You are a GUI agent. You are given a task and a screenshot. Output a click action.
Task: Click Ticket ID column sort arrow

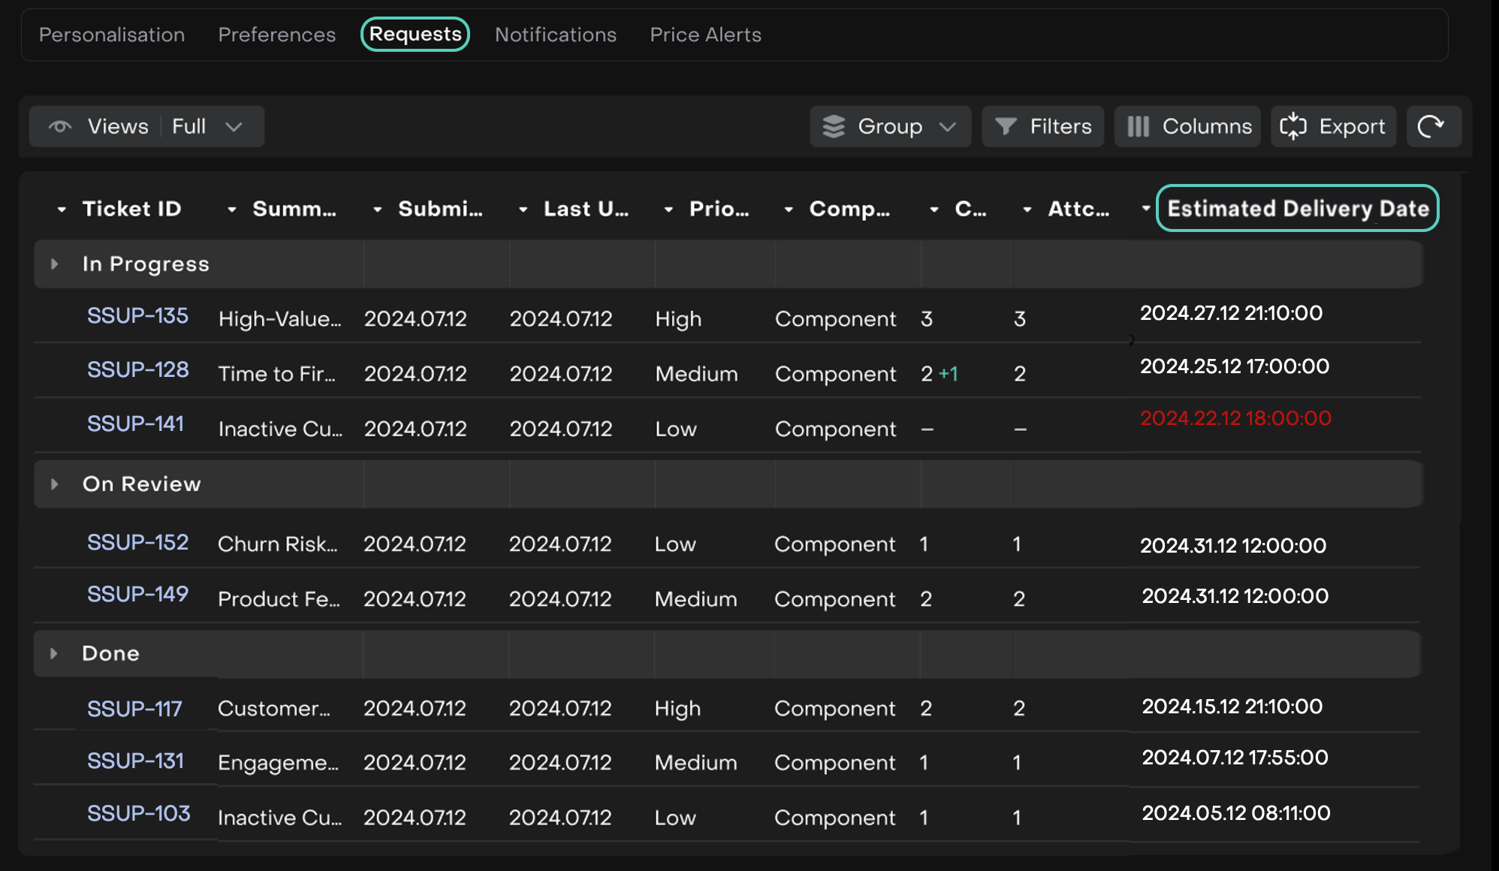[62, 209]
